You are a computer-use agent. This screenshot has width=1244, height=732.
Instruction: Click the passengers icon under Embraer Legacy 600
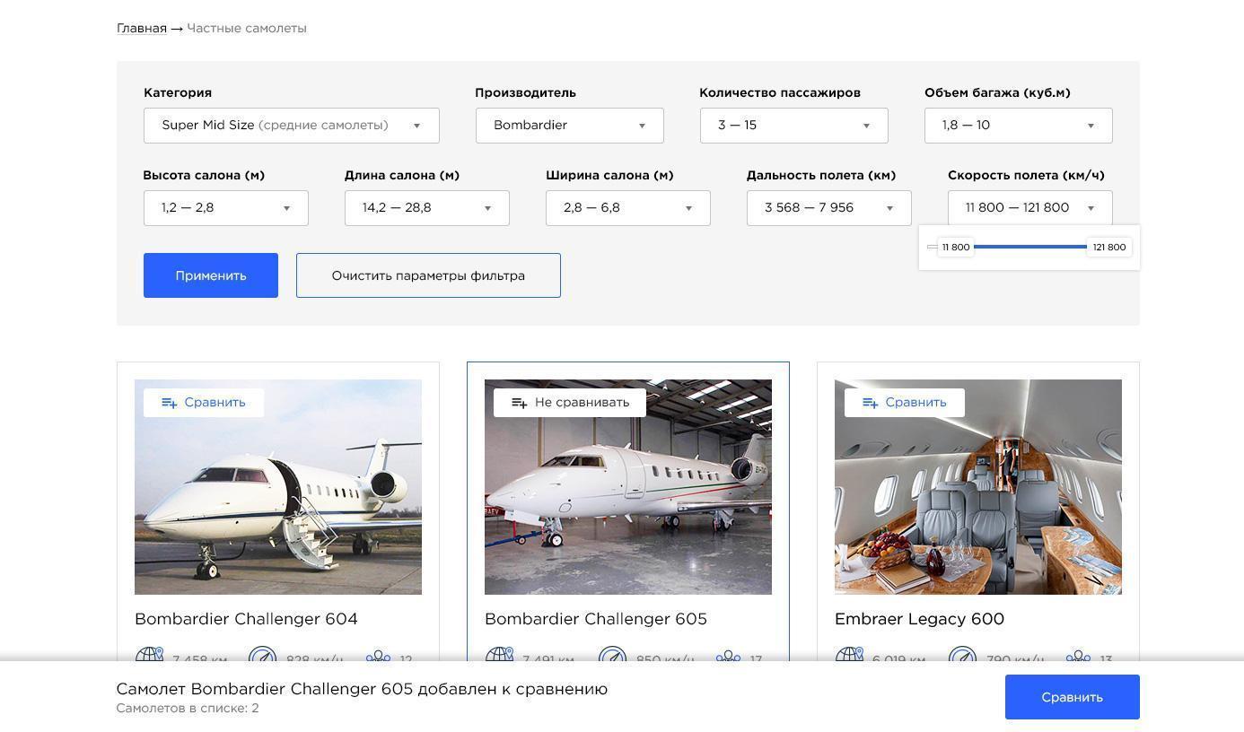click(x=1078, y=657)
